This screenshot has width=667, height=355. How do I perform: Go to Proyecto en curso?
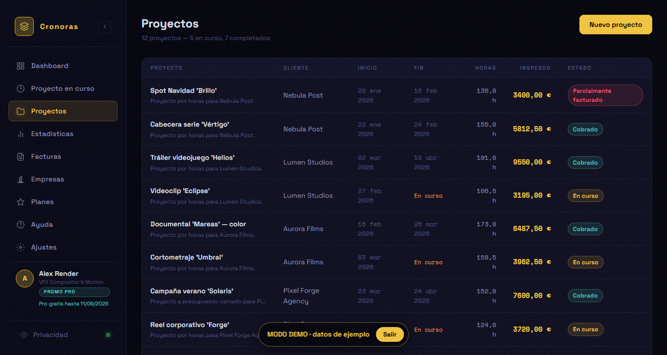coord(63,89)
